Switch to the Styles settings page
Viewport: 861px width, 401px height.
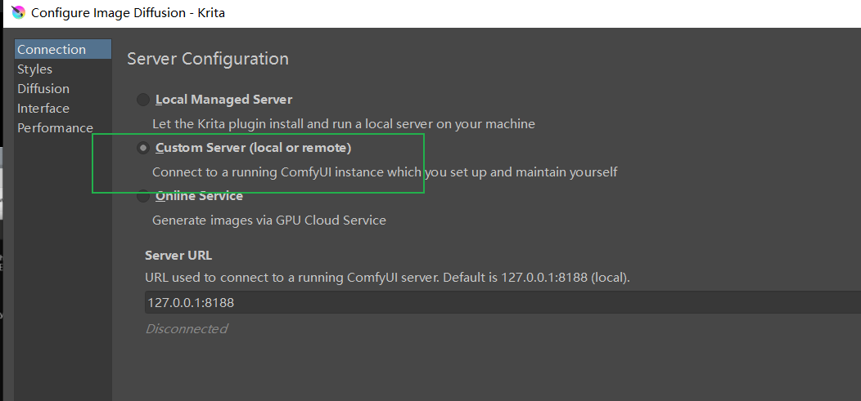coord(34,69)
